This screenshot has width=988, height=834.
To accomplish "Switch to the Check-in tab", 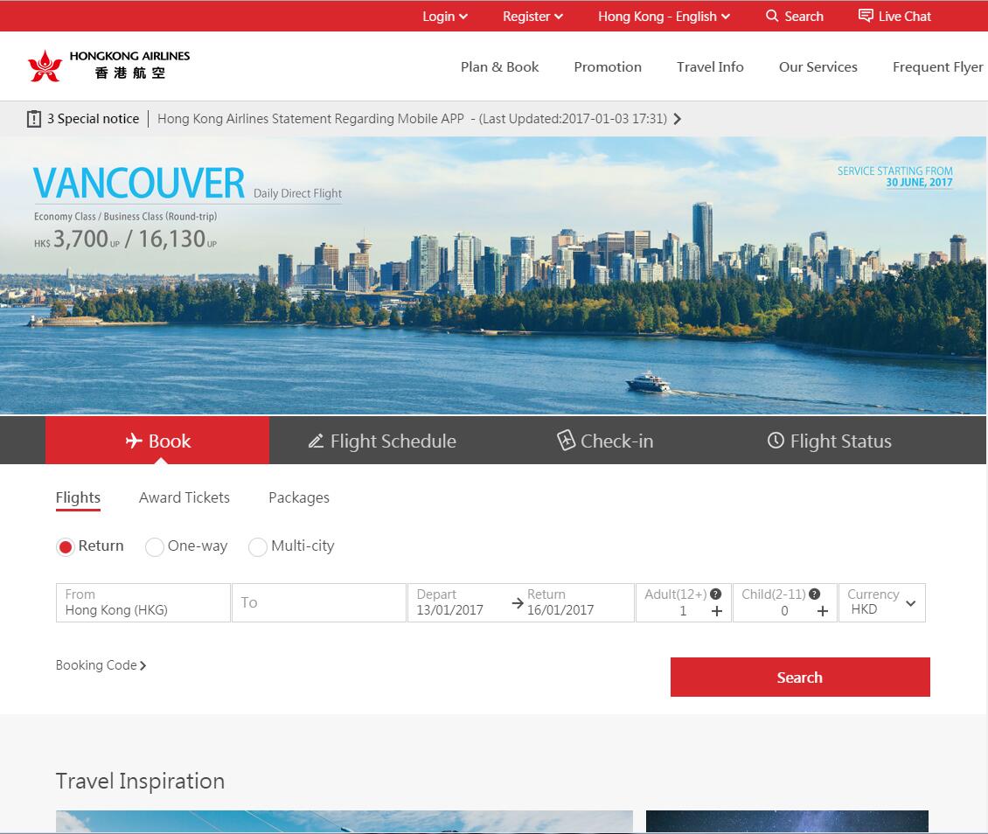I will 606,441.
